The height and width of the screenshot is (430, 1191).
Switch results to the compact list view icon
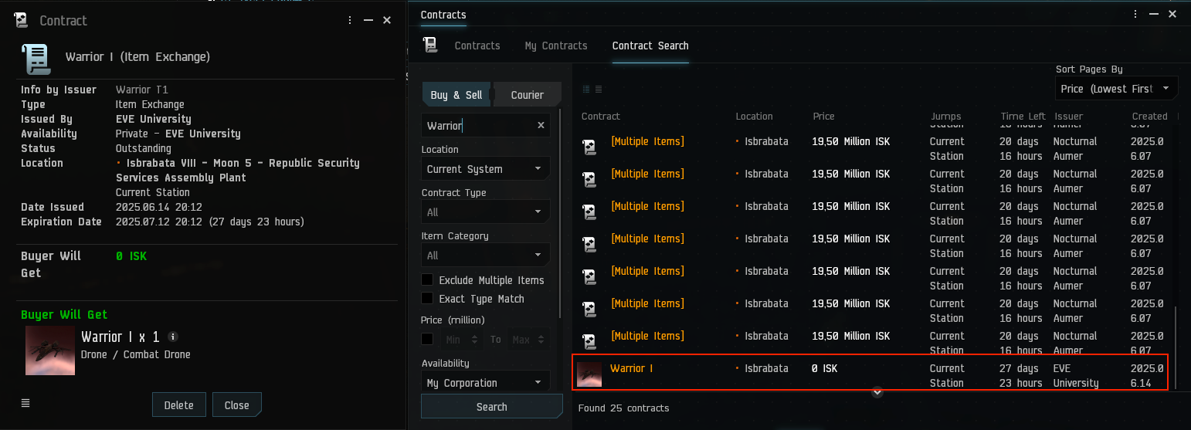click(x=585, y=90)
